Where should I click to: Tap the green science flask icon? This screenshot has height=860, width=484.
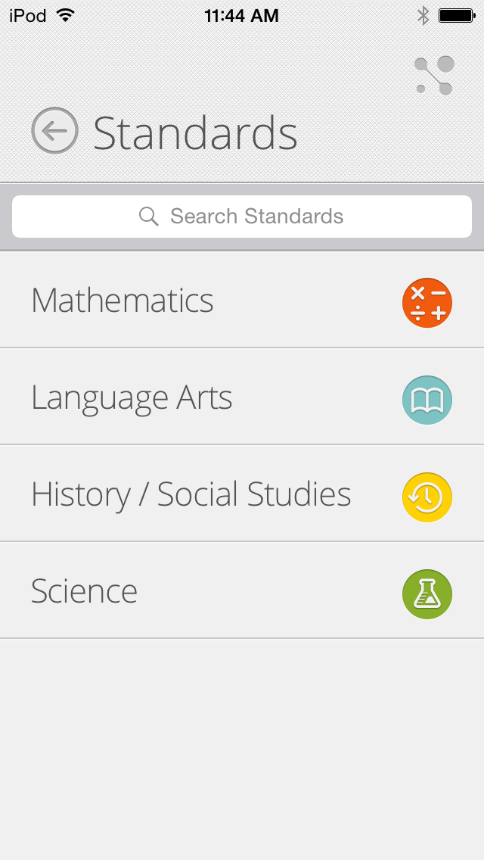[x=427, y=594]
